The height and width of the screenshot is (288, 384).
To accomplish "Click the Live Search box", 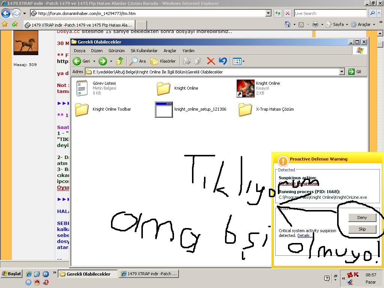I will tap(330, 13).
